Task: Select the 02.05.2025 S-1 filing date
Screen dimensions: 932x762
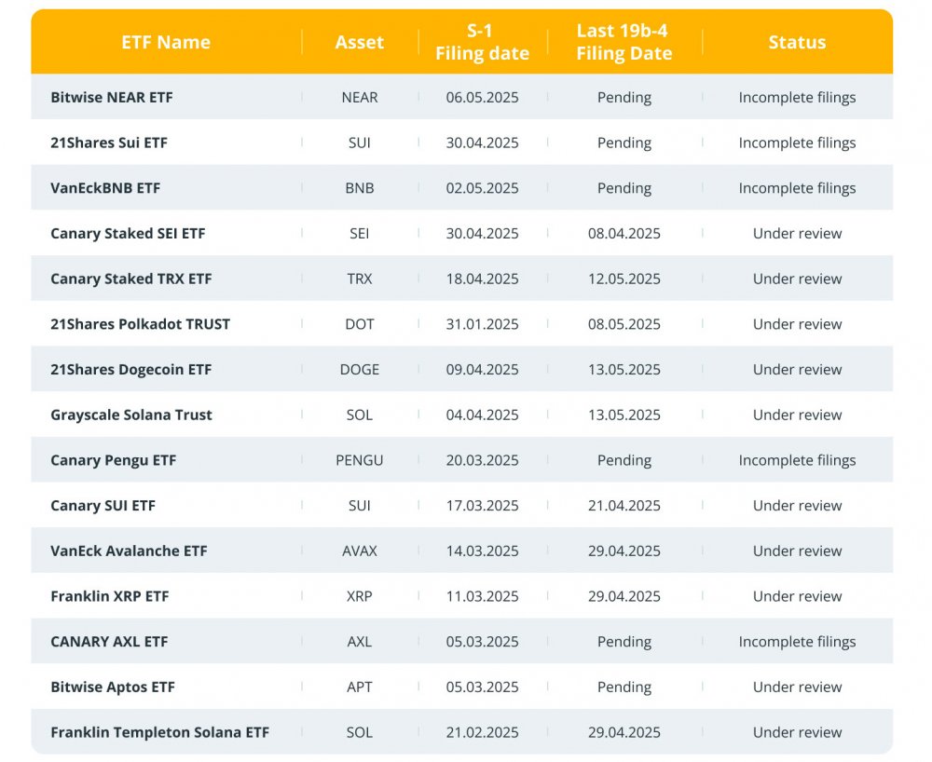Action: point(482,188)
